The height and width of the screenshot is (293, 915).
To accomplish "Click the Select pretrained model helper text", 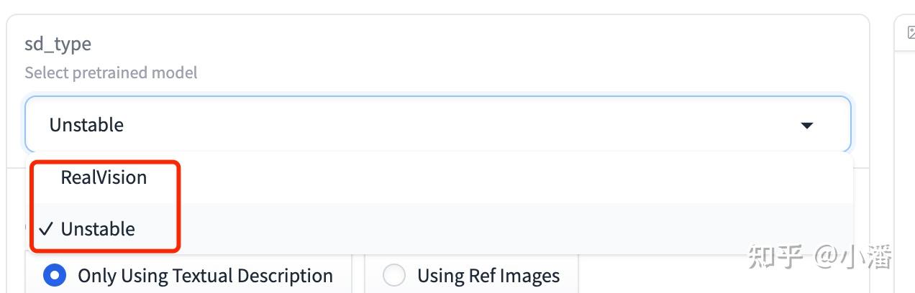I will 111,73.
